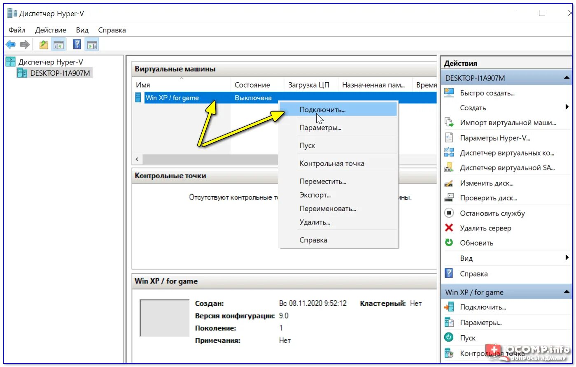Click the 'Параметры Hyper-V...' icon

coord(449,138)
